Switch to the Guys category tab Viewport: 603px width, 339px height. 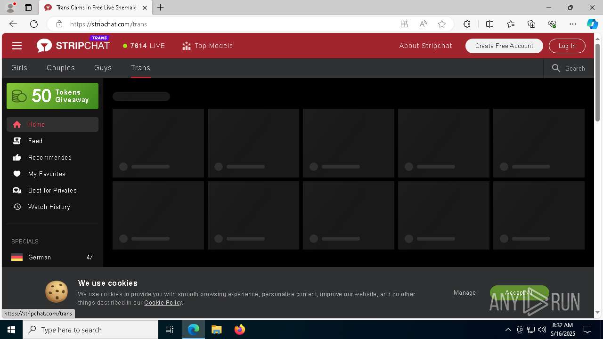pos(103,68)
